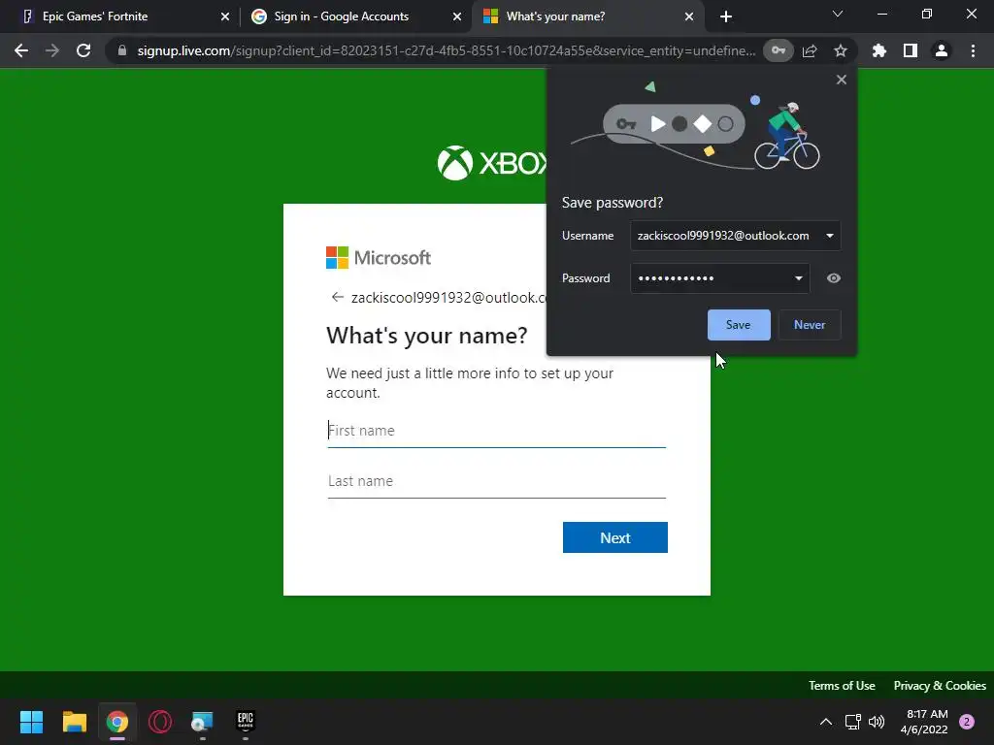Screen dimensions: 994x745
Task: Close the Sign in - Google Accounts tab
Action: 457,16
